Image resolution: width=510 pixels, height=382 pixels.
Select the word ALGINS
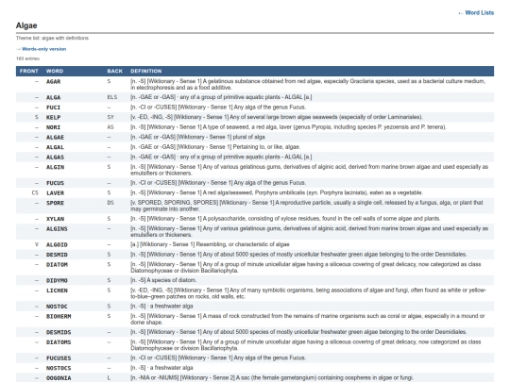point(57,229)
